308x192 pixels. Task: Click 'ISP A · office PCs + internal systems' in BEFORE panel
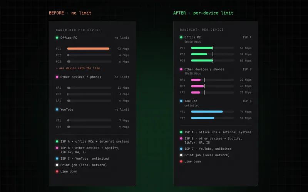point(95,141)
